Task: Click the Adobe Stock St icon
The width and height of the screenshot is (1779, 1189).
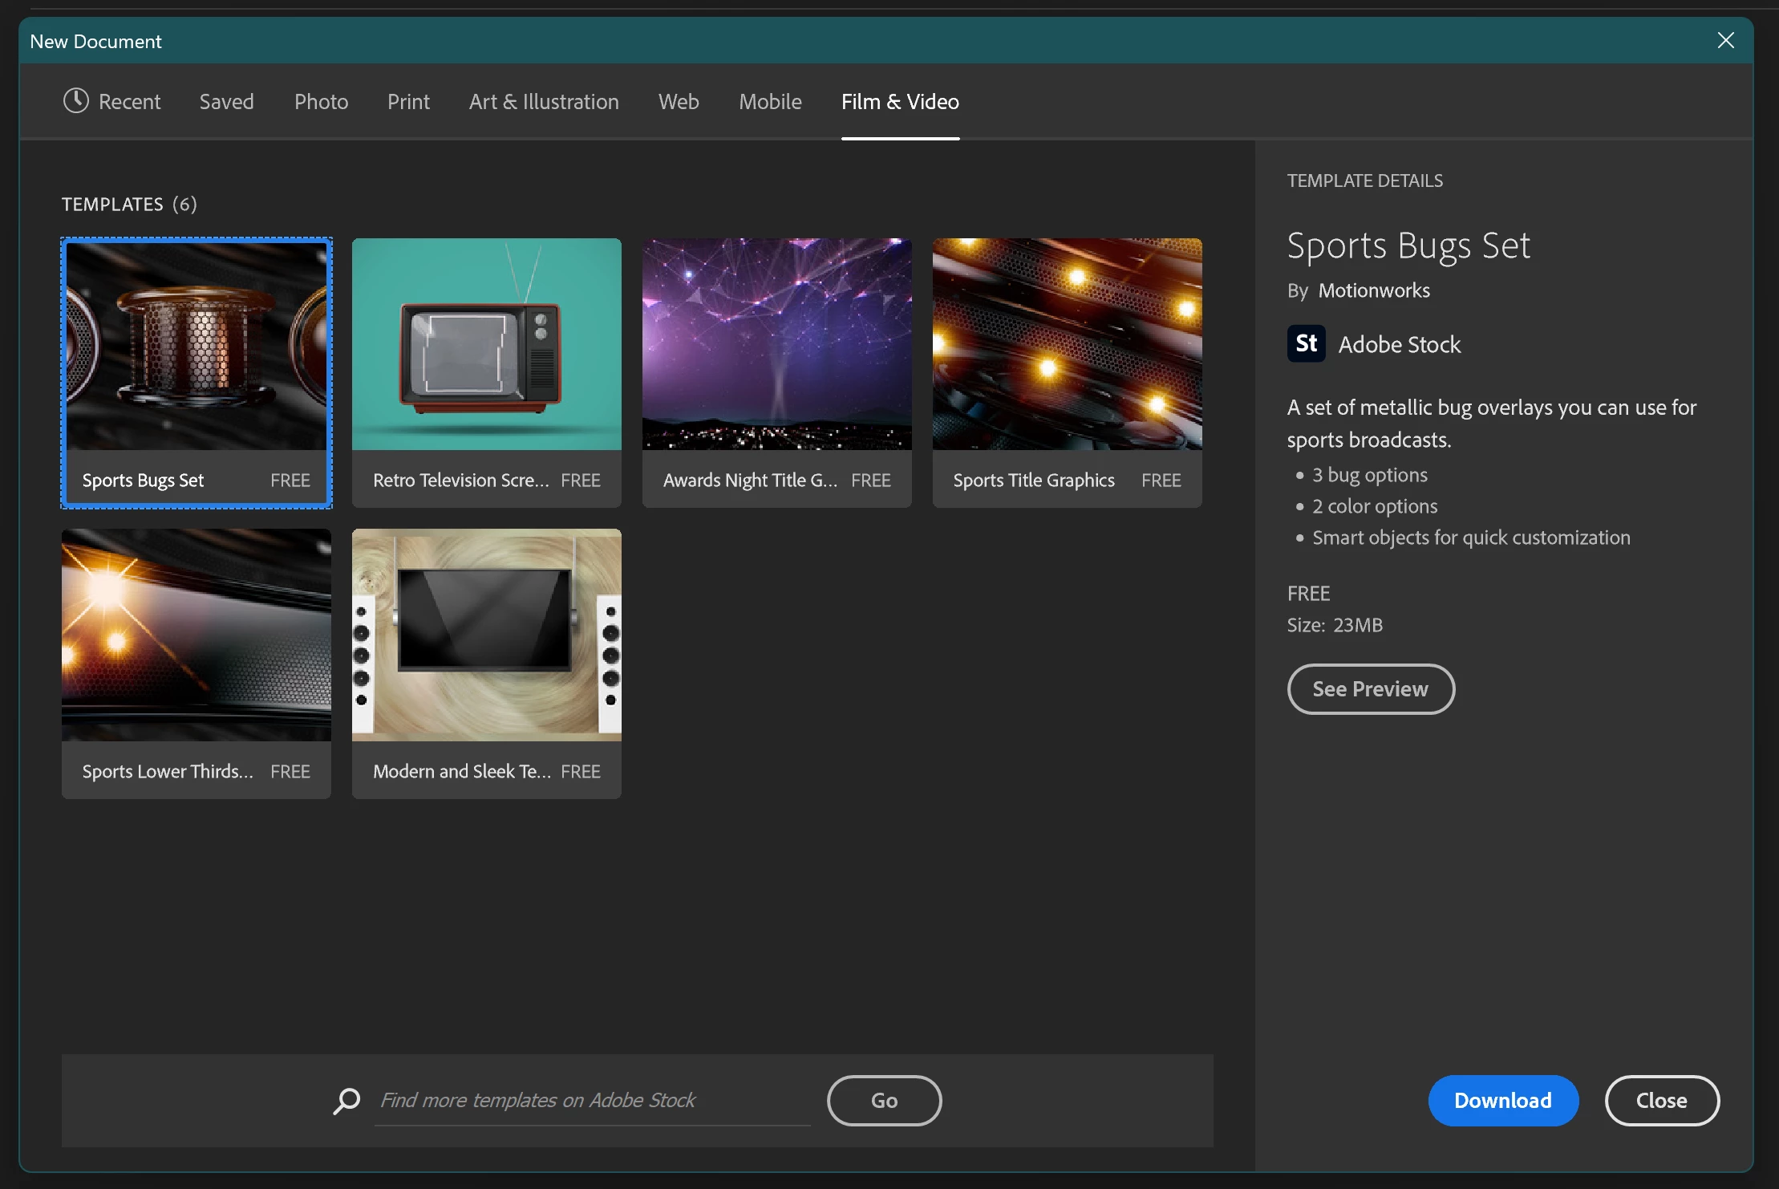Action: pyautogui.click(x=1306, y=343)
